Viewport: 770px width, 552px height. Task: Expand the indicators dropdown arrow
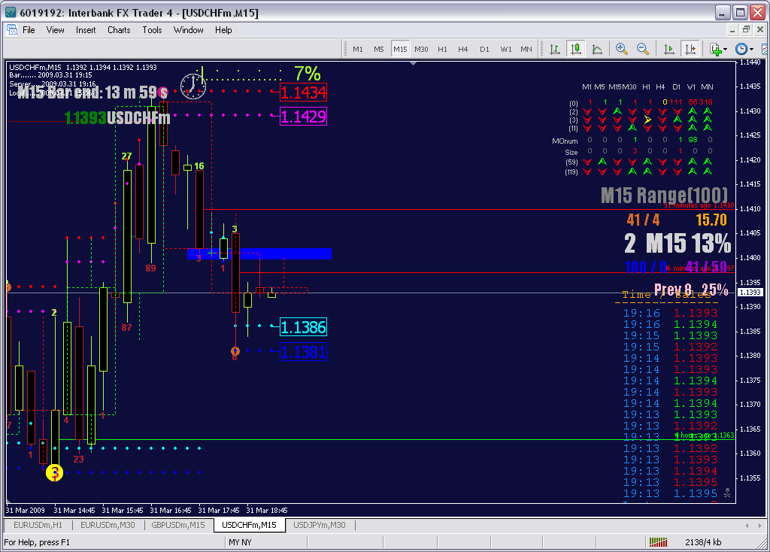pyautogui.click(x=726, y=50)
